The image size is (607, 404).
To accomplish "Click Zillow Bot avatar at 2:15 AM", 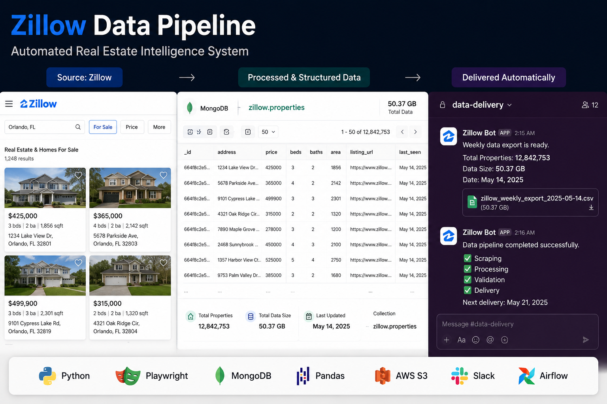I will (449, 137).
